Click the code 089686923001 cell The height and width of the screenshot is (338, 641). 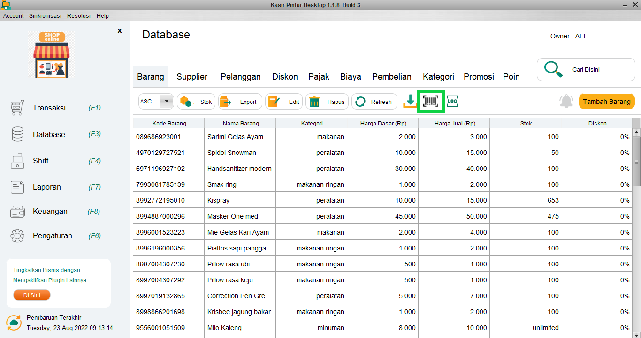(169, 137)
